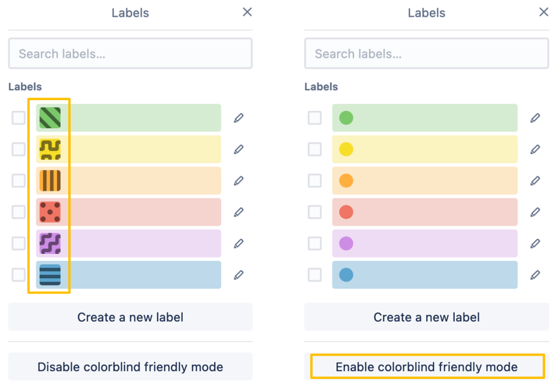
Task: Select the purple squiggle pattern swatch
Action: [x=50, y=243]
